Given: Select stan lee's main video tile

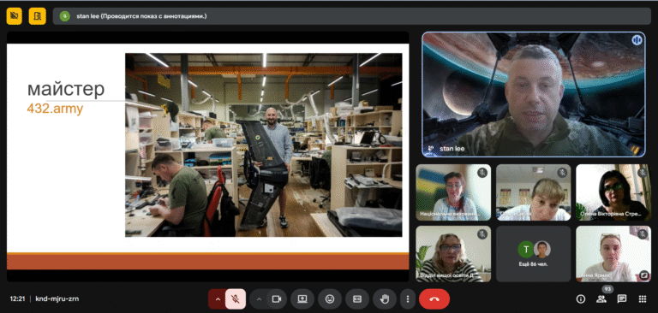Looking at the screenshot, I should click(x=534, y=95).
